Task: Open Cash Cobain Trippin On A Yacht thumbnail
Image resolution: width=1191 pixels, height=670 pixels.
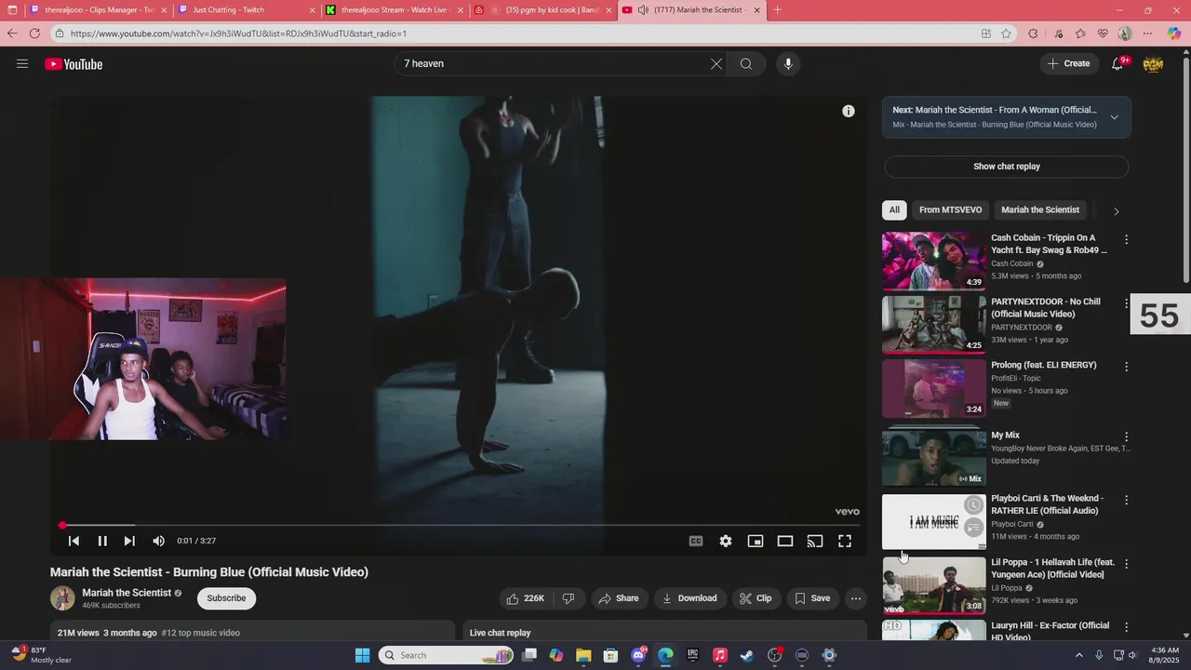Action: (934, 261)
